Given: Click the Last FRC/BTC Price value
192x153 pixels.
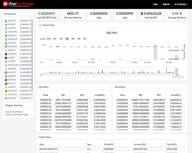Looking at the screenshot, I should [46, 13].
